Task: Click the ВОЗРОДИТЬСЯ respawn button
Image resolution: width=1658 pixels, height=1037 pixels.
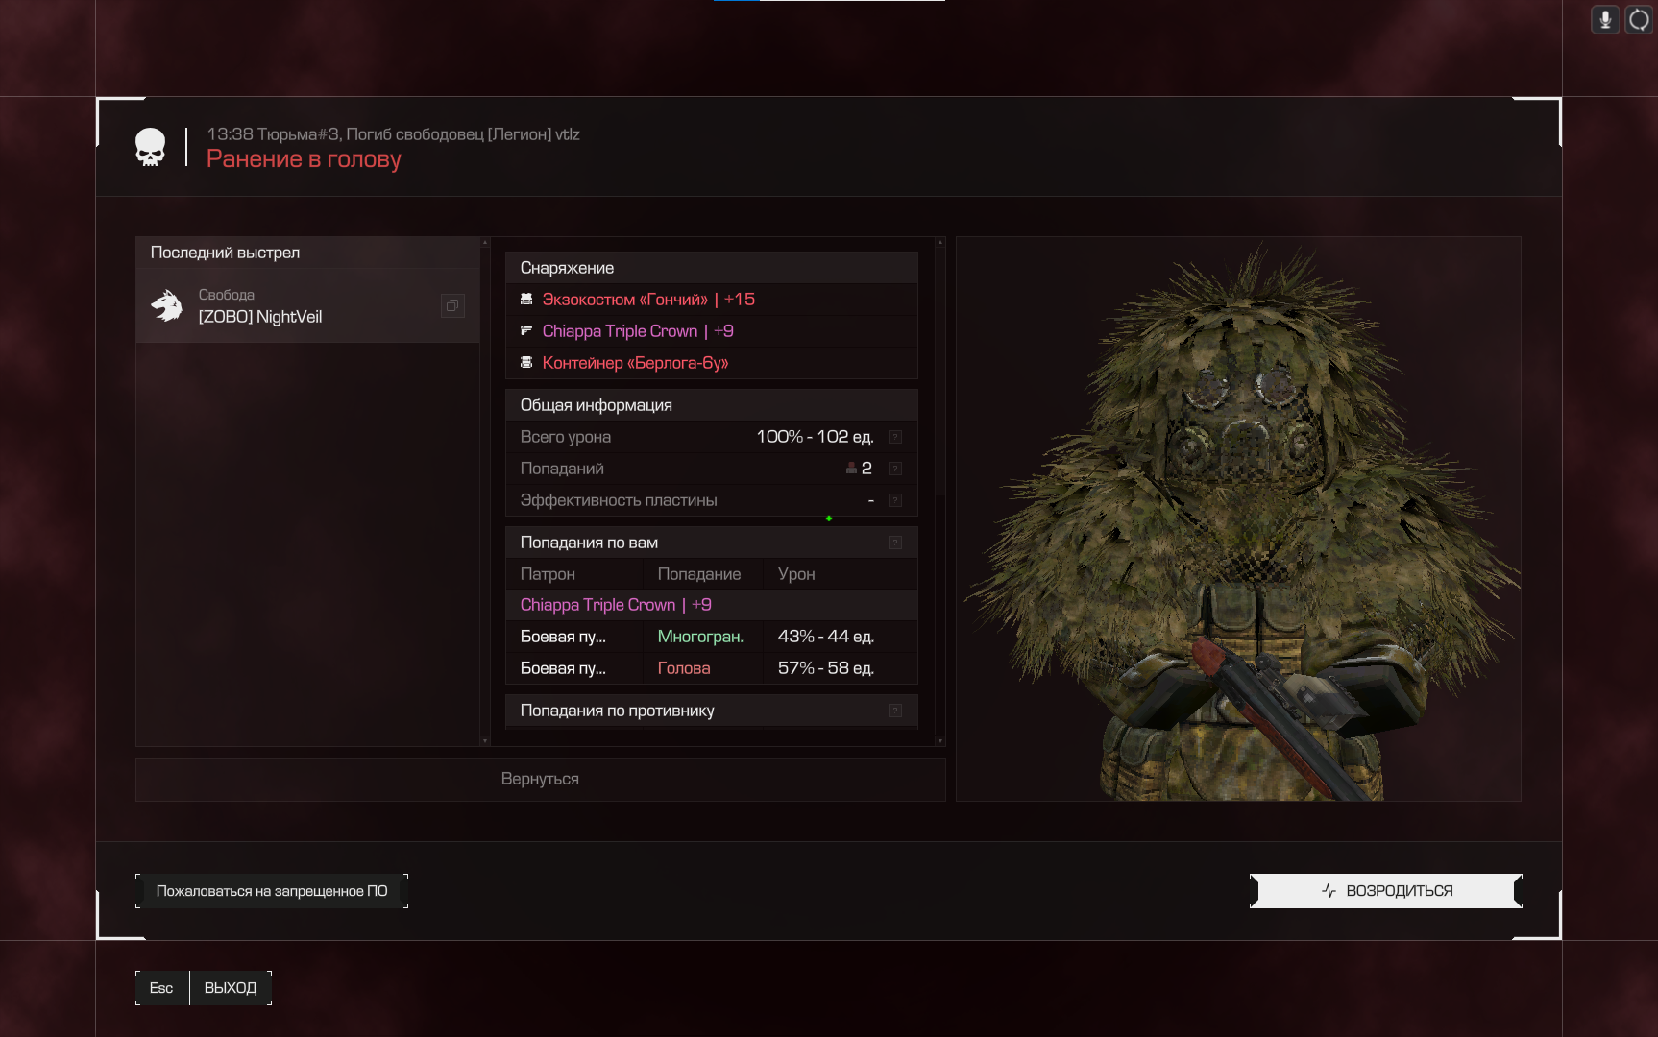Action: [x=1386, y=891]
